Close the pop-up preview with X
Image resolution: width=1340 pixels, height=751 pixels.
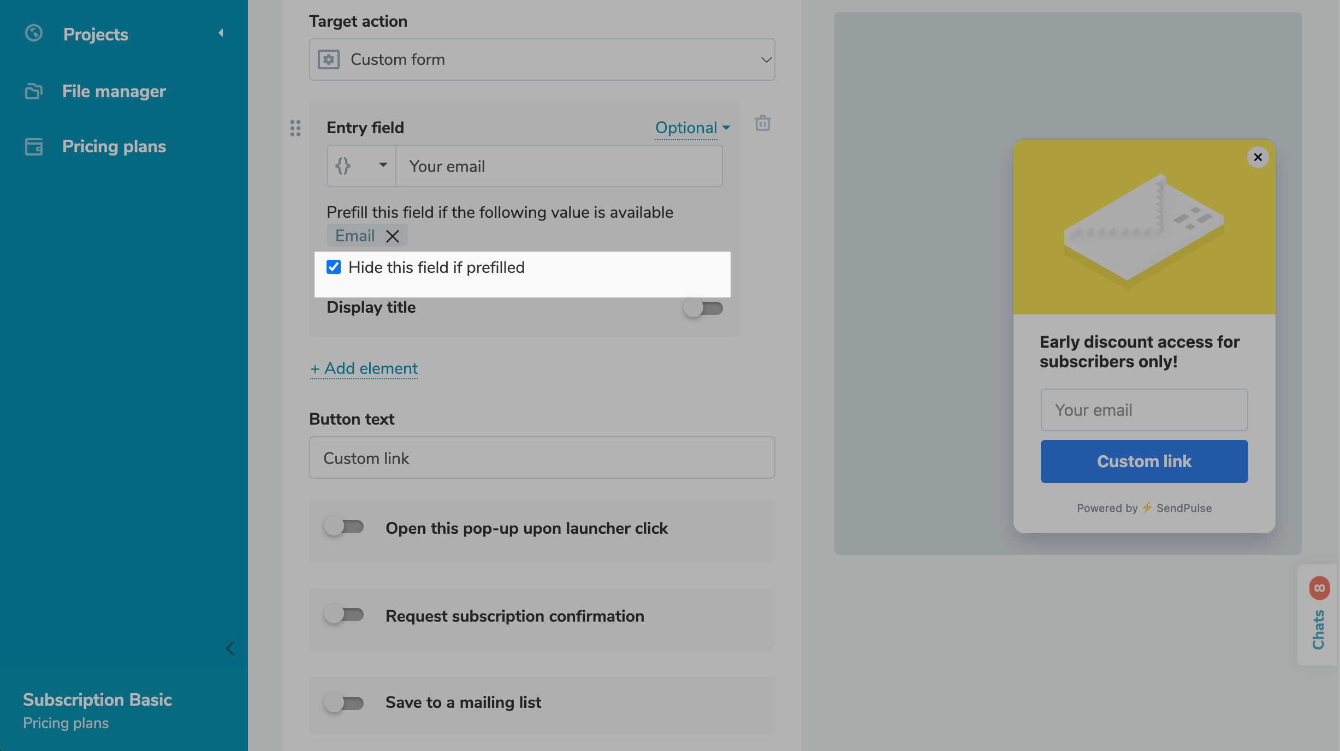1258,157
